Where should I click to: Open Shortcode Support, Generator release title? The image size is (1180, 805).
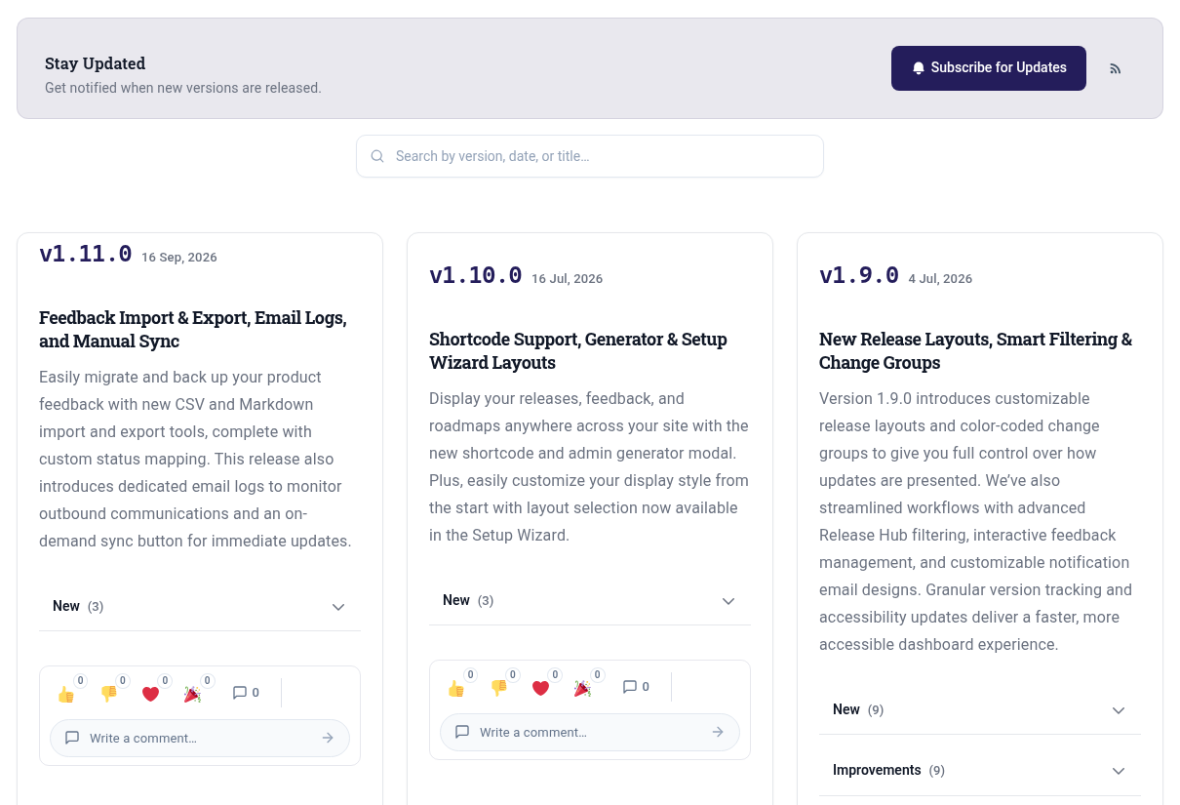click(578, 351)
